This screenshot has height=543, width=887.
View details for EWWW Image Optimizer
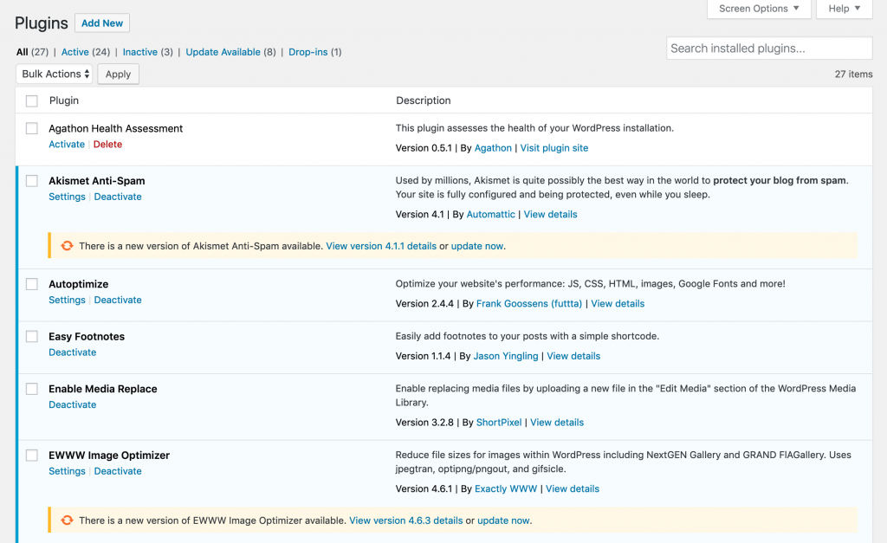click(573, 488)
